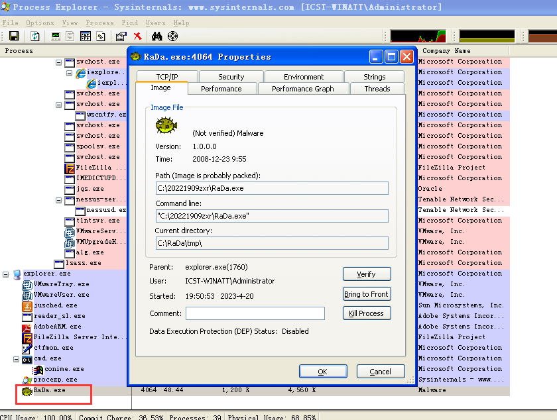Click the FileZilla process icon
The image size is (557, 420).
[70, 168]
